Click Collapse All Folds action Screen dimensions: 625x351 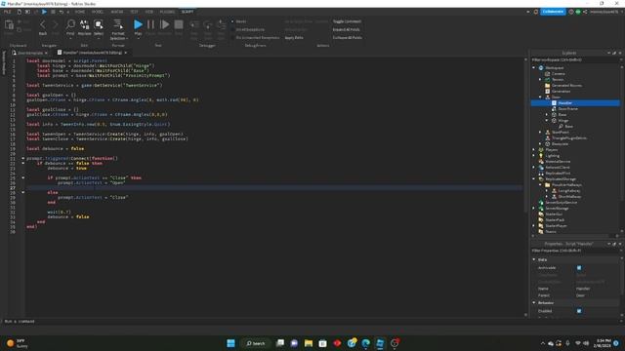(x=348, y=37)
